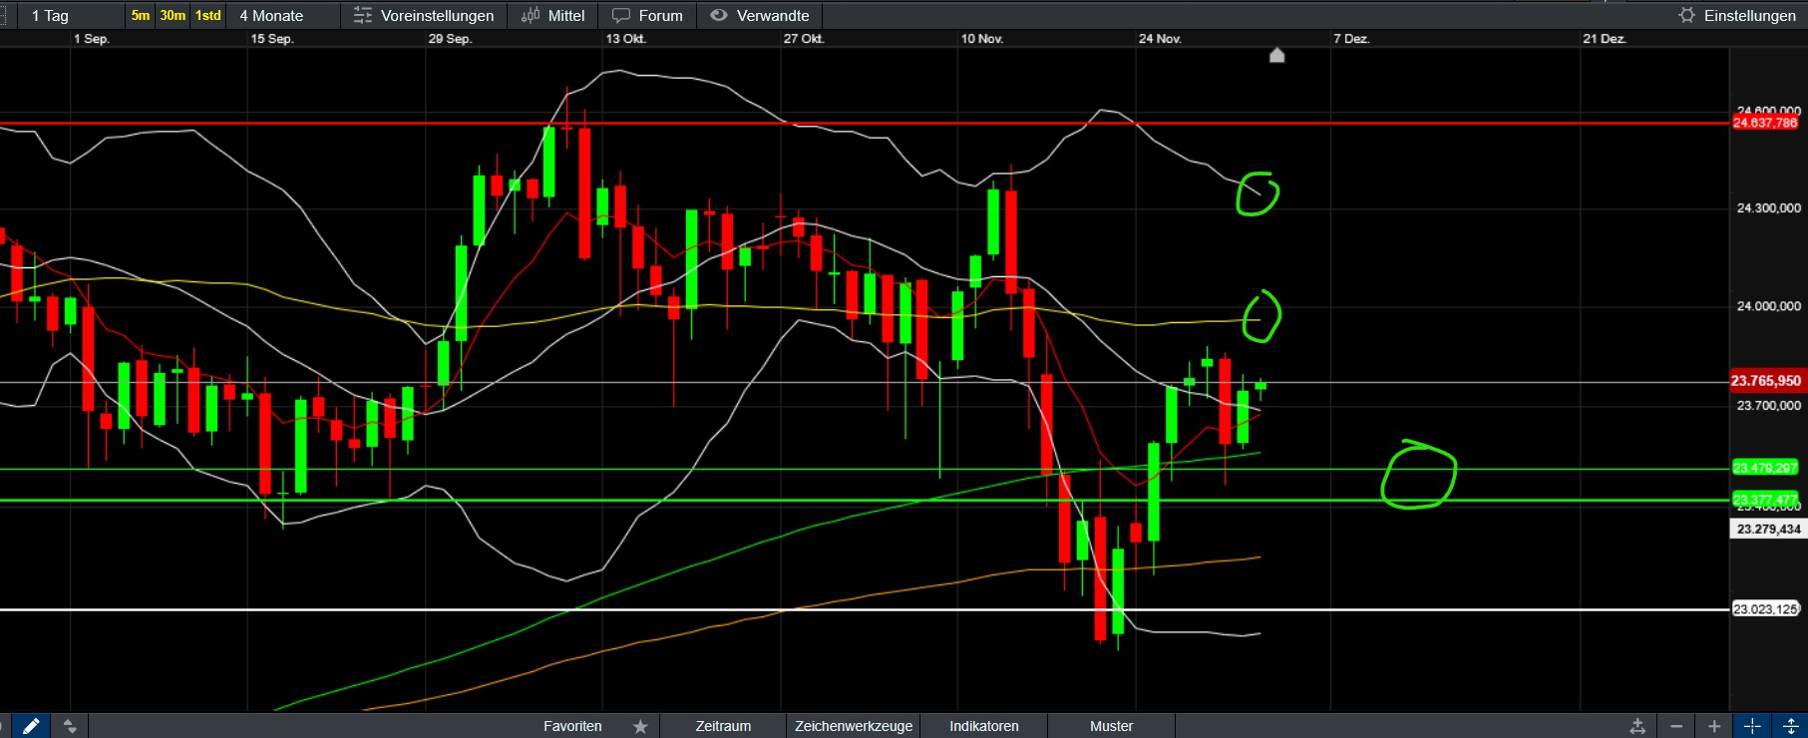The image size is (1808, 738).
Task: Open the Indikatoren menu
Action: [983, 726]
